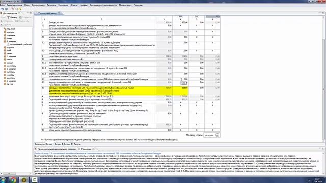The image size is (326, 183).
Task: Open the Редактирование menu
Action: pos(14,5)
